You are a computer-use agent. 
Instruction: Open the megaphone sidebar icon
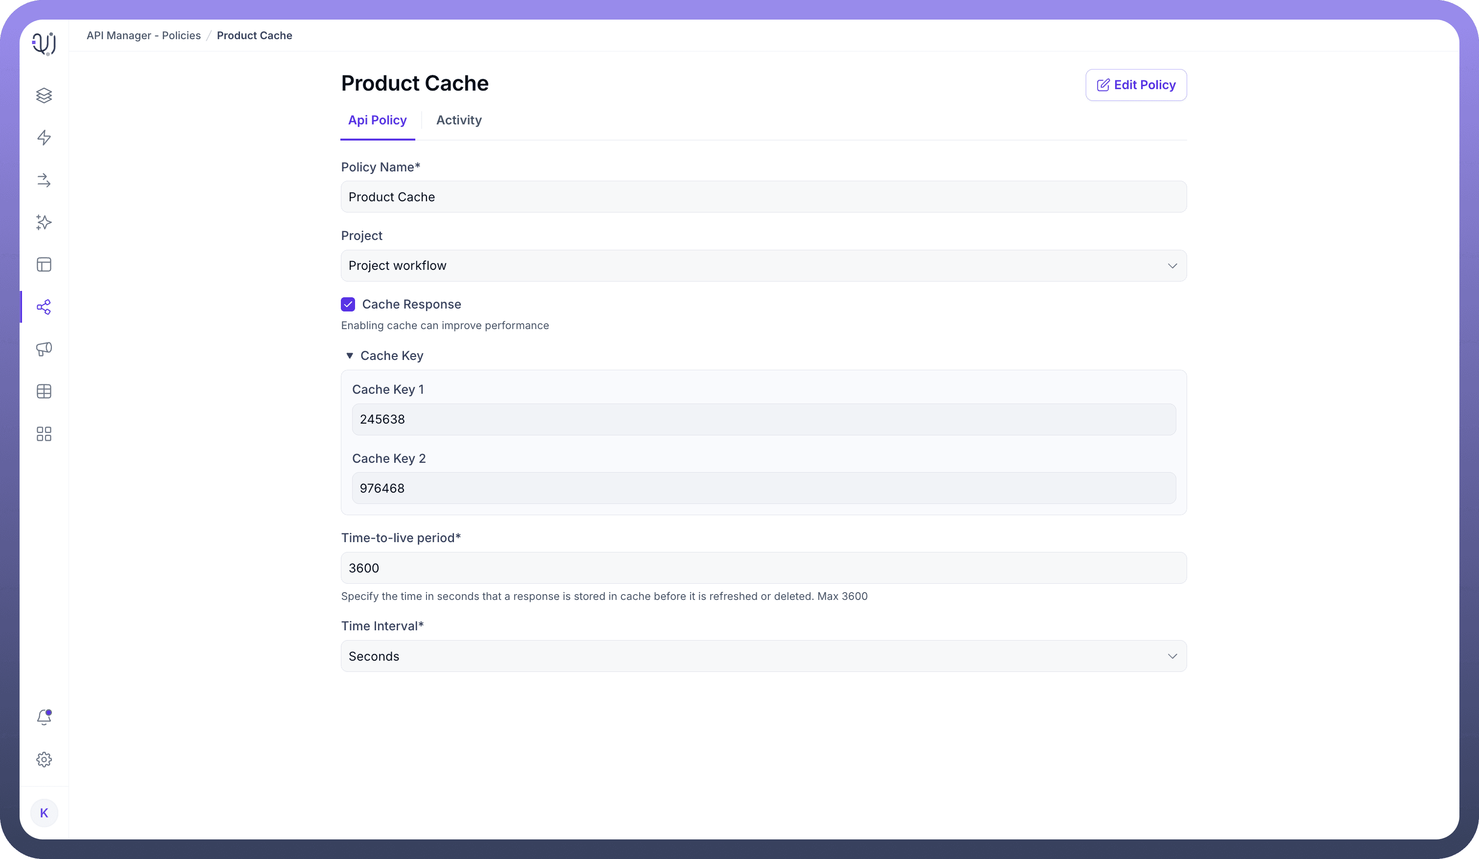coord(44,349)
